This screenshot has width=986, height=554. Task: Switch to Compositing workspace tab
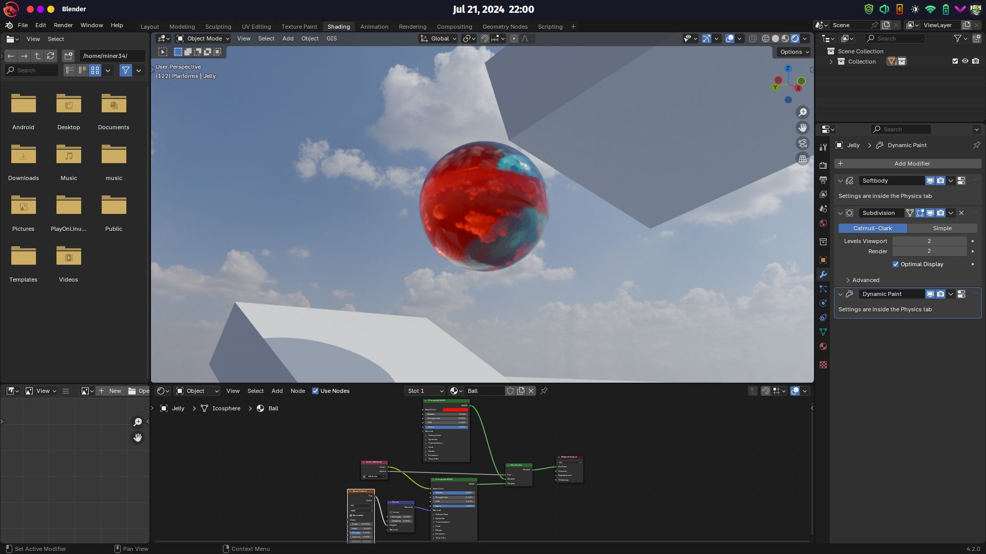[454, 27]
